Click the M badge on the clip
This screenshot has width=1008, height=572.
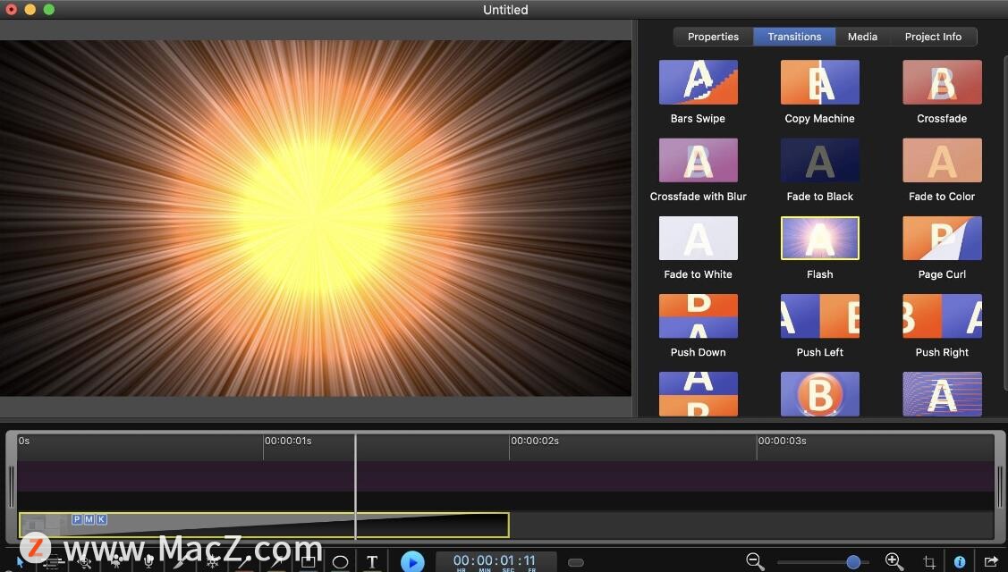[89, 519]
